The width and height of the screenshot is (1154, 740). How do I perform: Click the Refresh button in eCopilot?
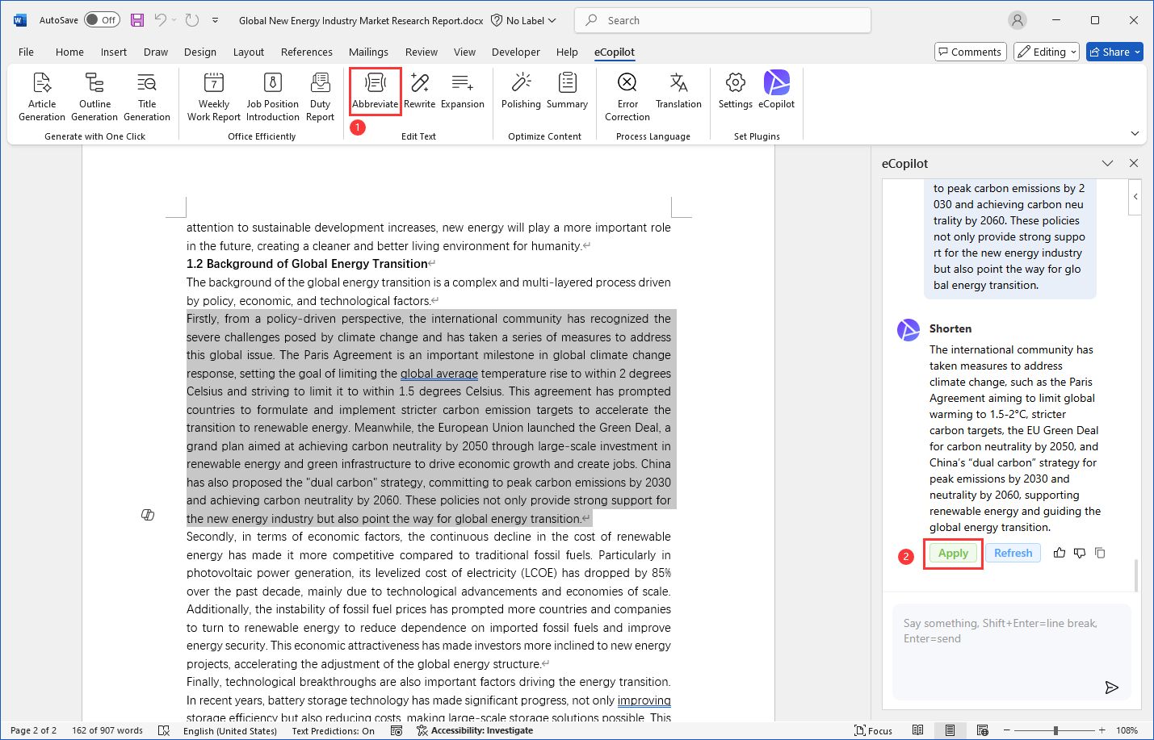[1013, 553]
